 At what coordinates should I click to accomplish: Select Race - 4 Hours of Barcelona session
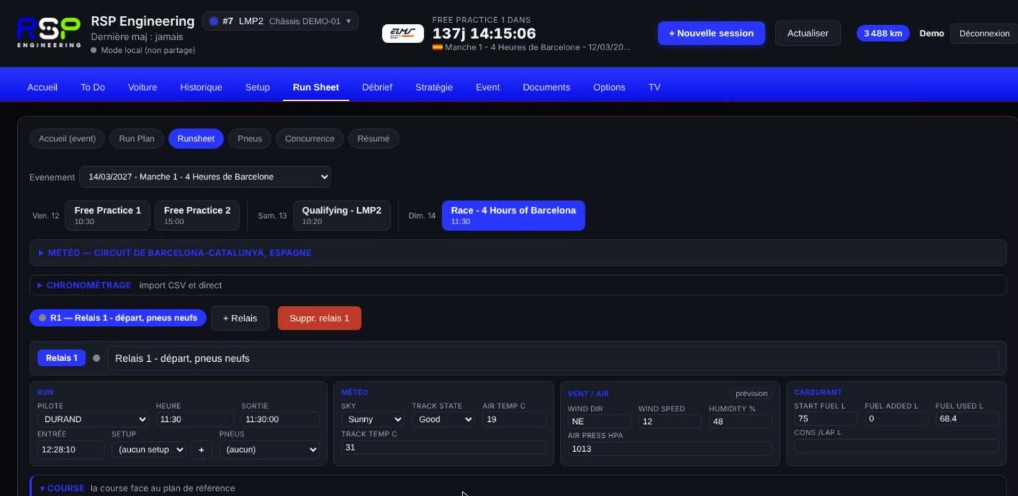pyautogui.click(x=514, y=216)
